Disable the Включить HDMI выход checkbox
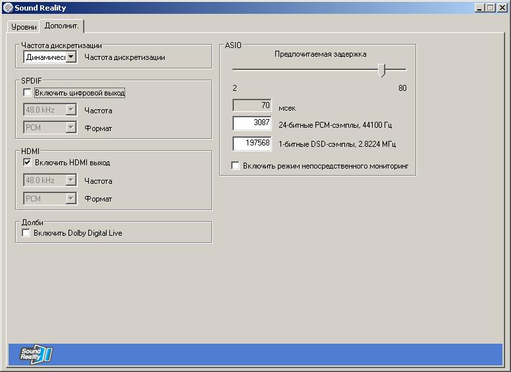The width and height of the screenshot is (511, 372). (x=27, y=163)
